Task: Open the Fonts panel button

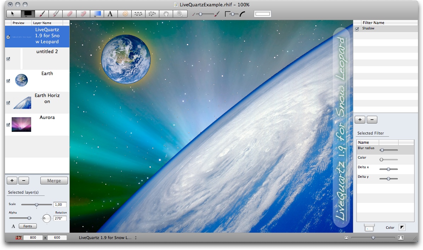Action: click(28, 226)
